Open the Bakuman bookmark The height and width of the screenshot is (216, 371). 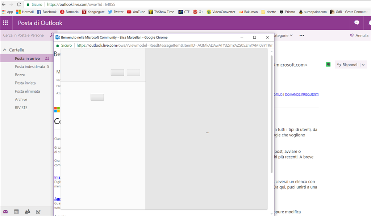coord(248,12)
